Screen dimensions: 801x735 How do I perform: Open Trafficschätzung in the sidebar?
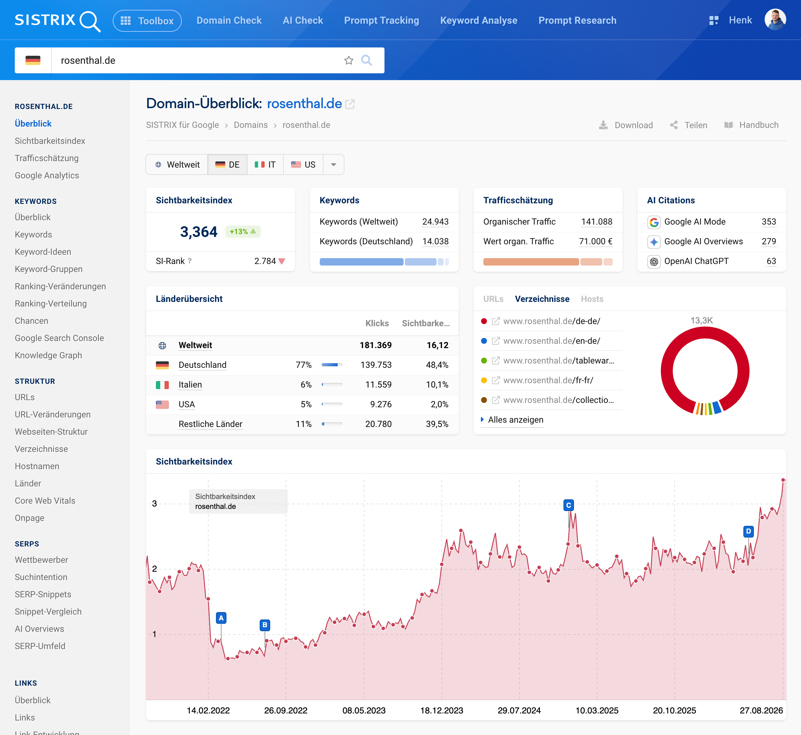[x=47, y=158]
